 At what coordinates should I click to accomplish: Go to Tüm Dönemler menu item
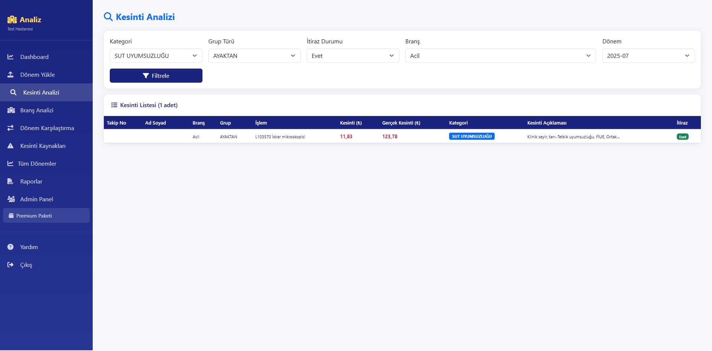(x=37, y=163)
